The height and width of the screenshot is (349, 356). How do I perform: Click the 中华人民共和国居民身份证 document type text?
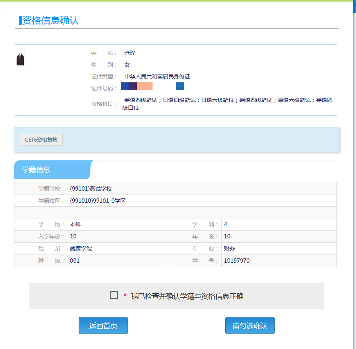(x=157, y=76)
